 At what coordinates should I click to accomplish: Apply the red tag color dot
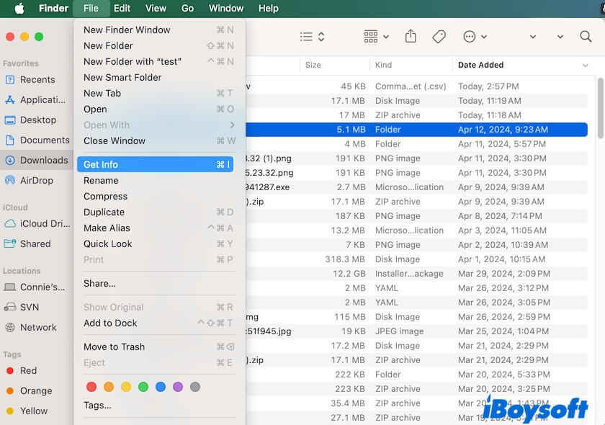[x=91, y=387]
